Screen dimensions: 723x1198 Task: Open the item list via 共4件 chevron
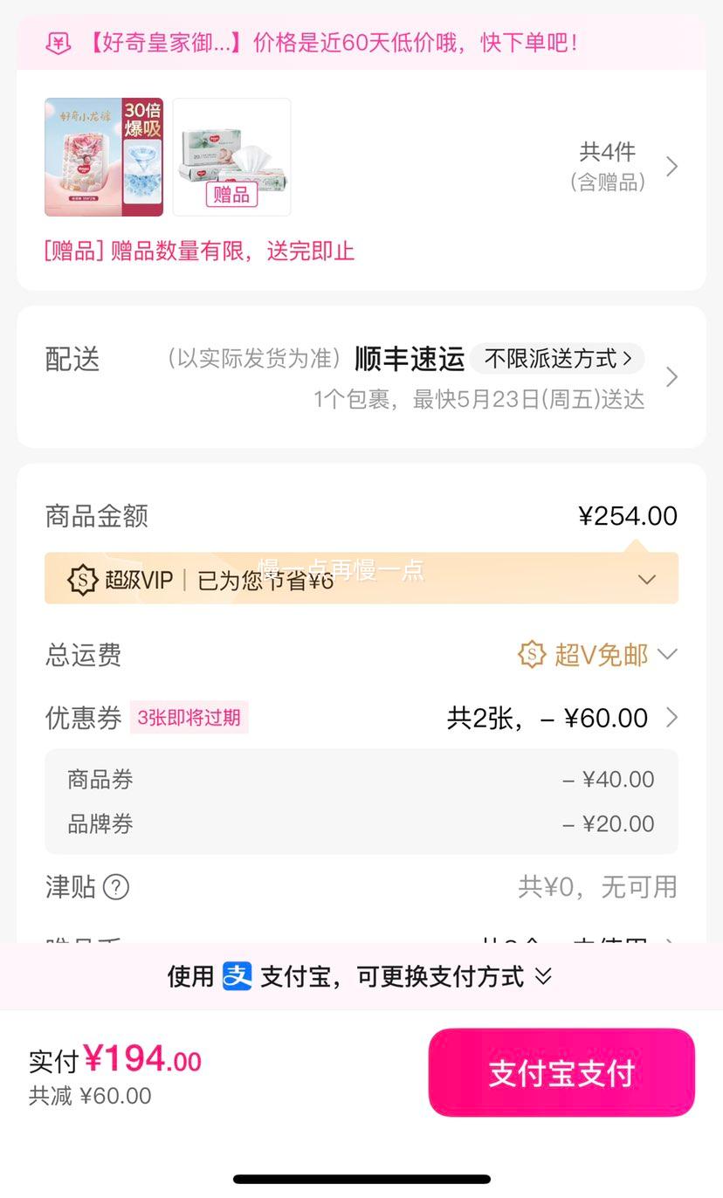coord(671,166)
